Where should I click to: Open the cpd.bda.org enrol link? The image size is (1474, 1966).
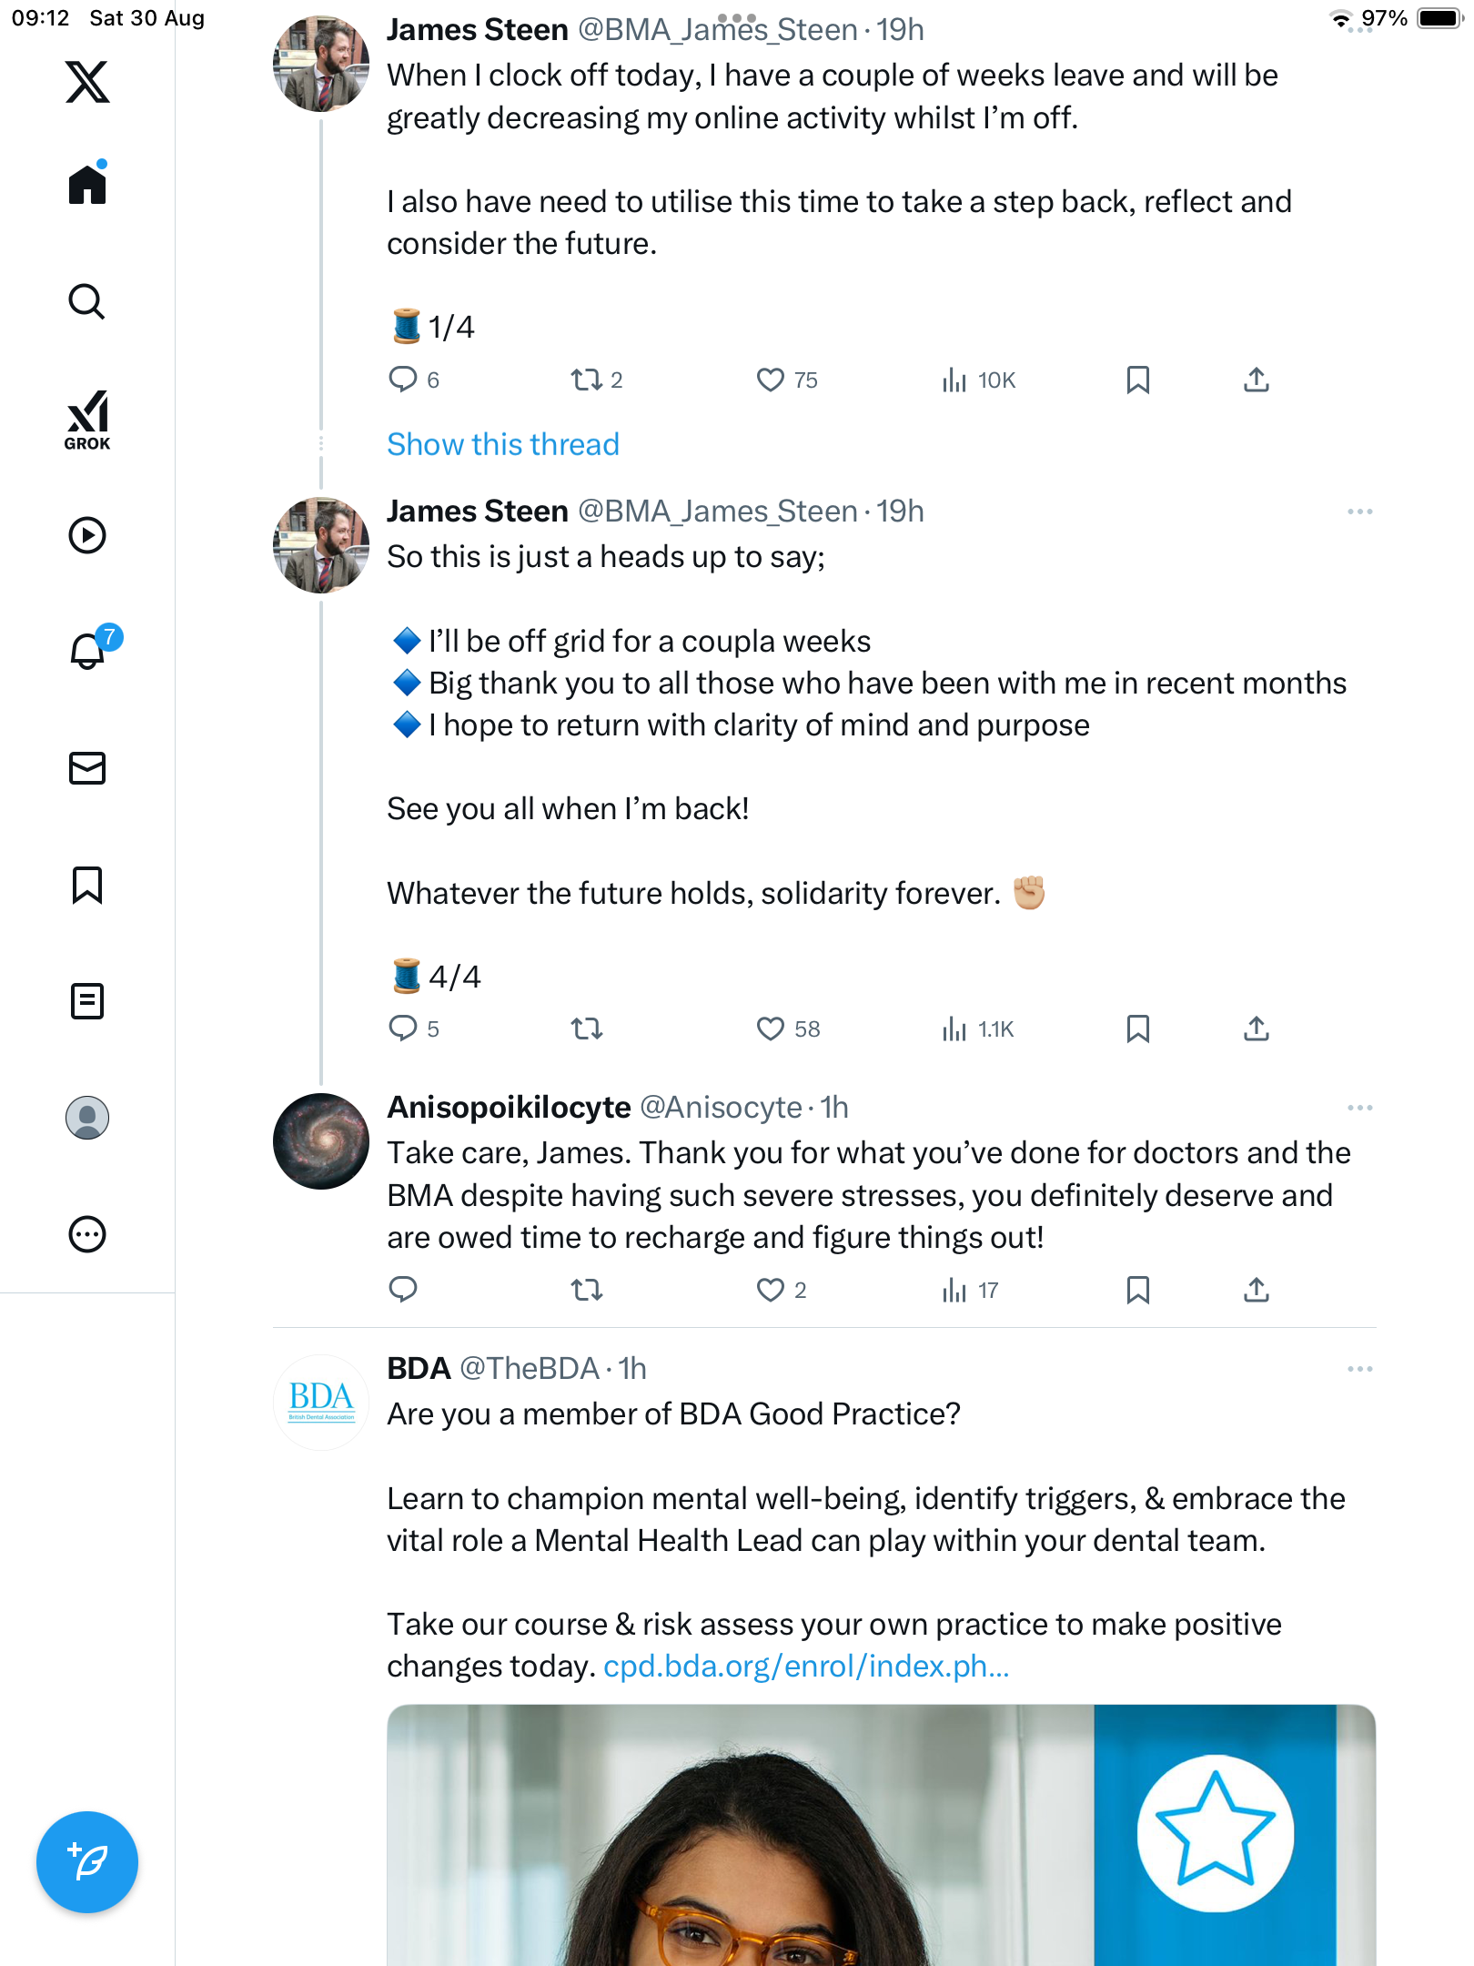pyautogui.click(x=806, y=1666)
